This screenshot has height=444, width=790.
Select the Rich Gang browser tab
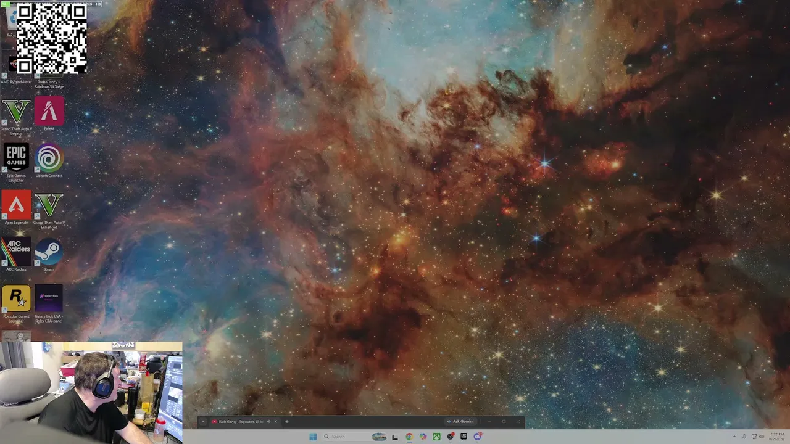pyautogui.click(x=245, y=422)
